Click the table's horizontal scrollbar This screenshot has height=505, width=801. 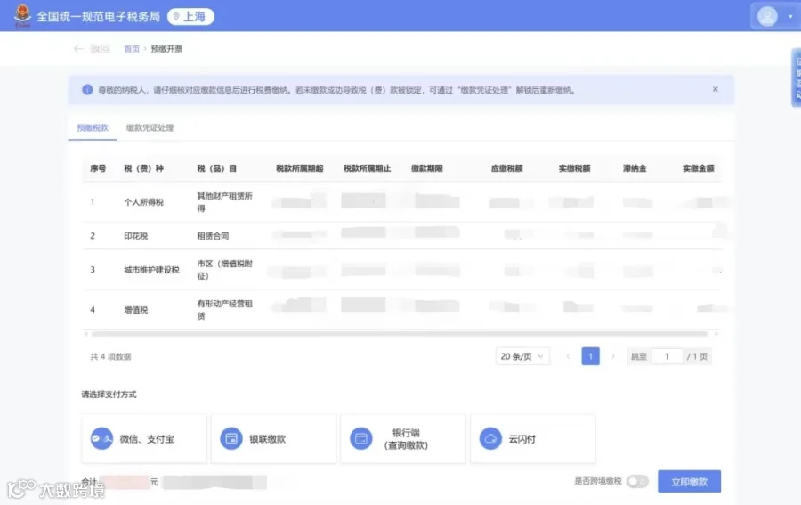click(x=400, y=334)
